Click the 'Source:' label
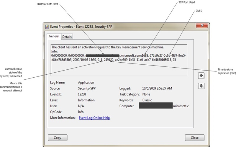Viewport: 236px width, 147px height. coord(55,88)
